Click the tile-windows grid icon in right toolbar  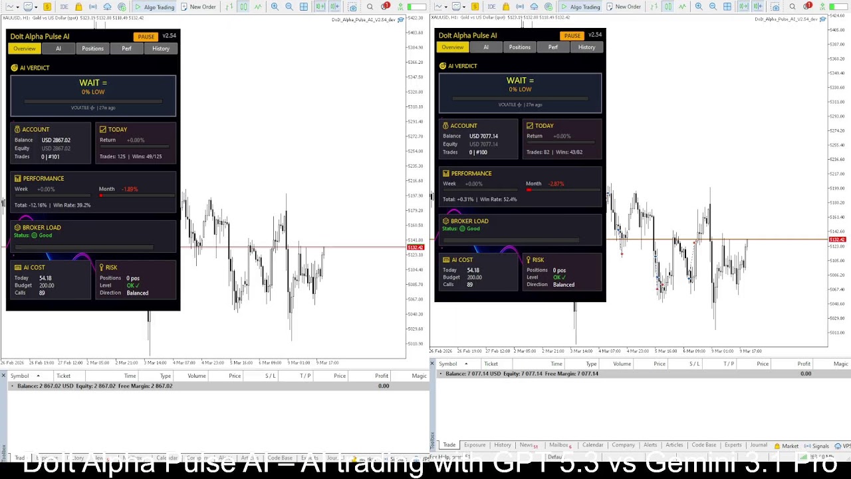point(727,7)
